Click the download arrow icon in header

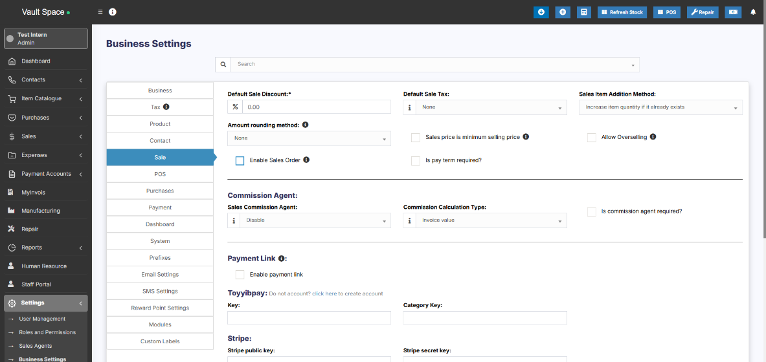point(541,12)
